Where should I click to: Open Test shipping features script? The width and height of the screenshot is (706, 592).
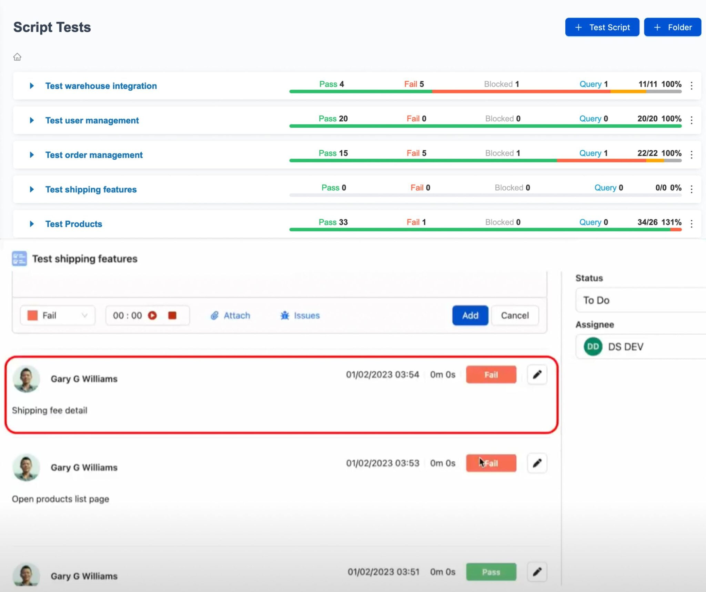point(91,189)
